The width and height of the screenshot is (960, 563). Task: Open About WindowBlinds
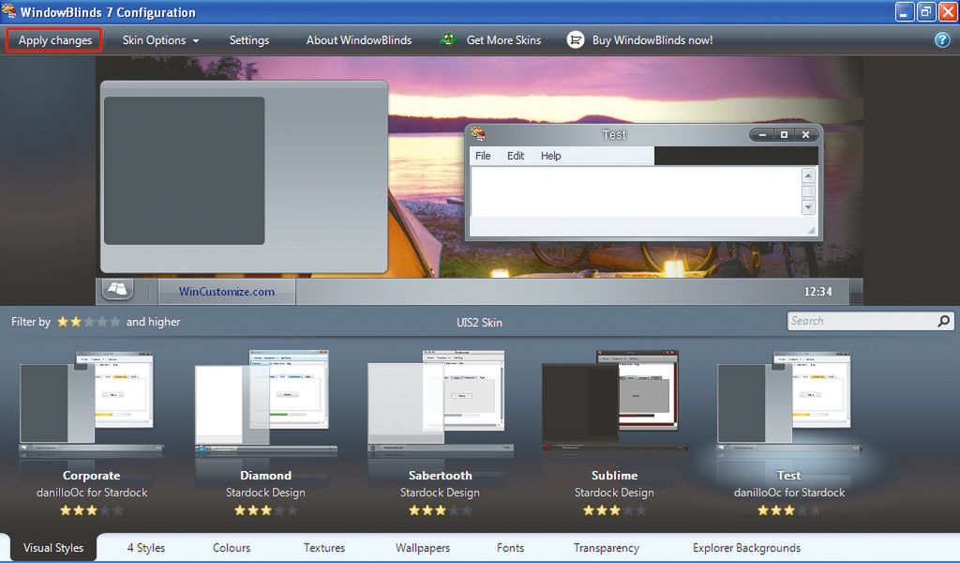coord(359,40)
